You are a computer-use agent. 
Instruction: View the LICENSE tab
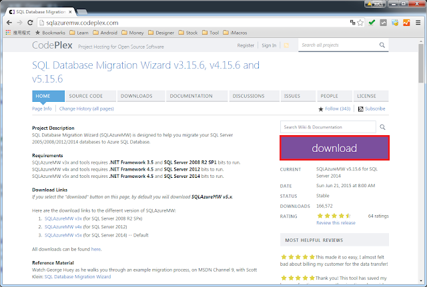click(371, 96)
